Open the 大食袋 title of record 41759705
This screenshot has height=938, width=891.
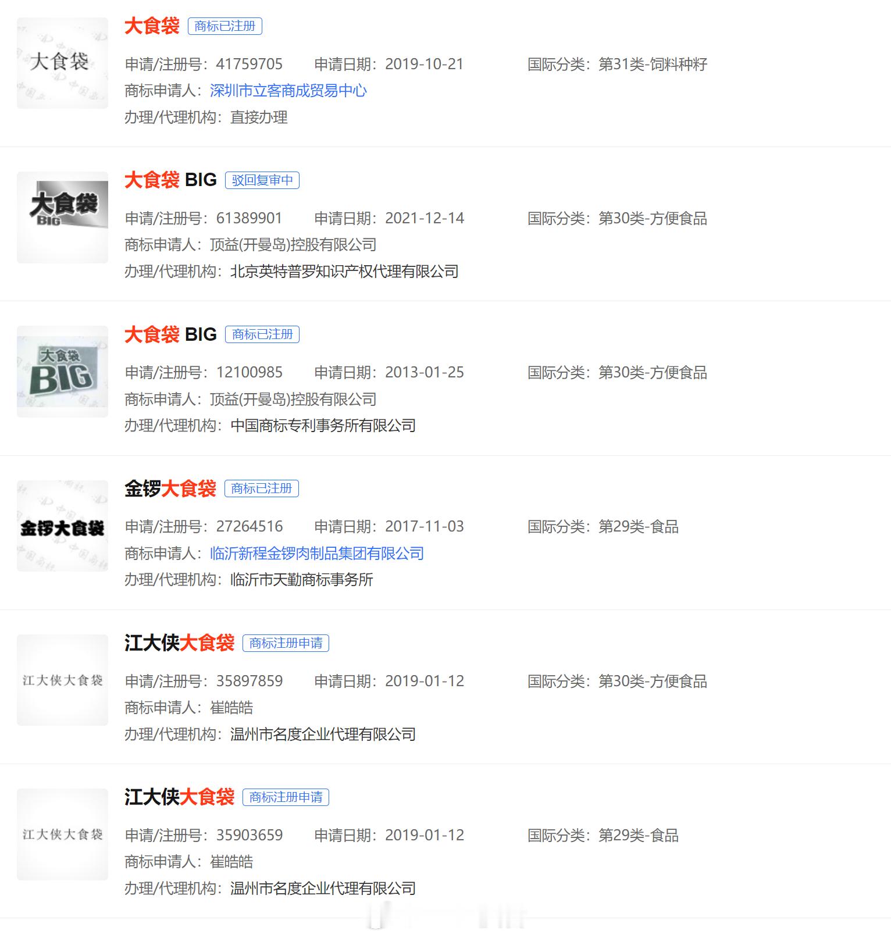pyautogui.click(x=152, y=26)
